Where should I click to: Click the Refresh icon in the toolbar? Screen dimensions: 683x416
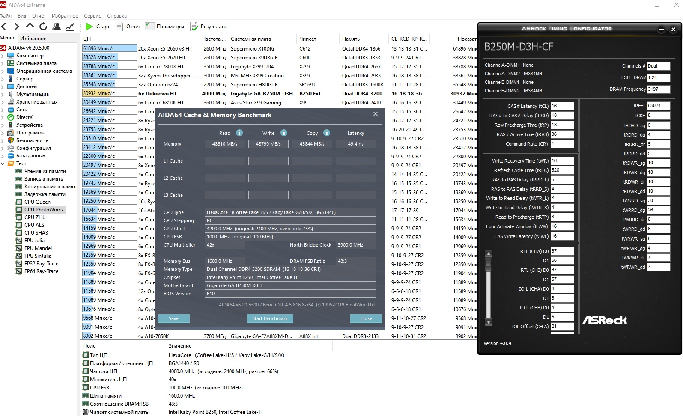click(43, 27)
